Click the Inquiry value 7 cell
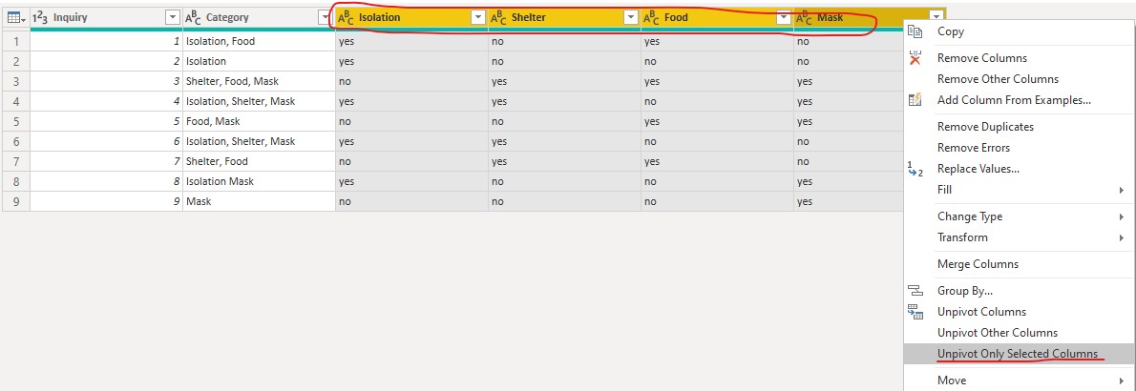Viewport: 1136px width, 391px height. pos(106,161)
